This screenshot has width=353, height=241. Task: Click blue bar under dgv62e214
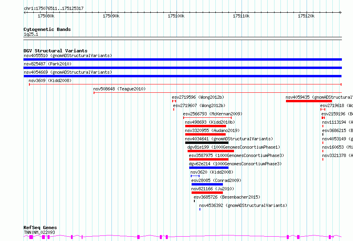pos(209,168)
